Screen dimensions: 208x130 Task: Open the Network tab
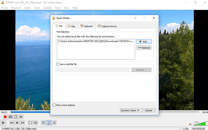pos(86,26)
